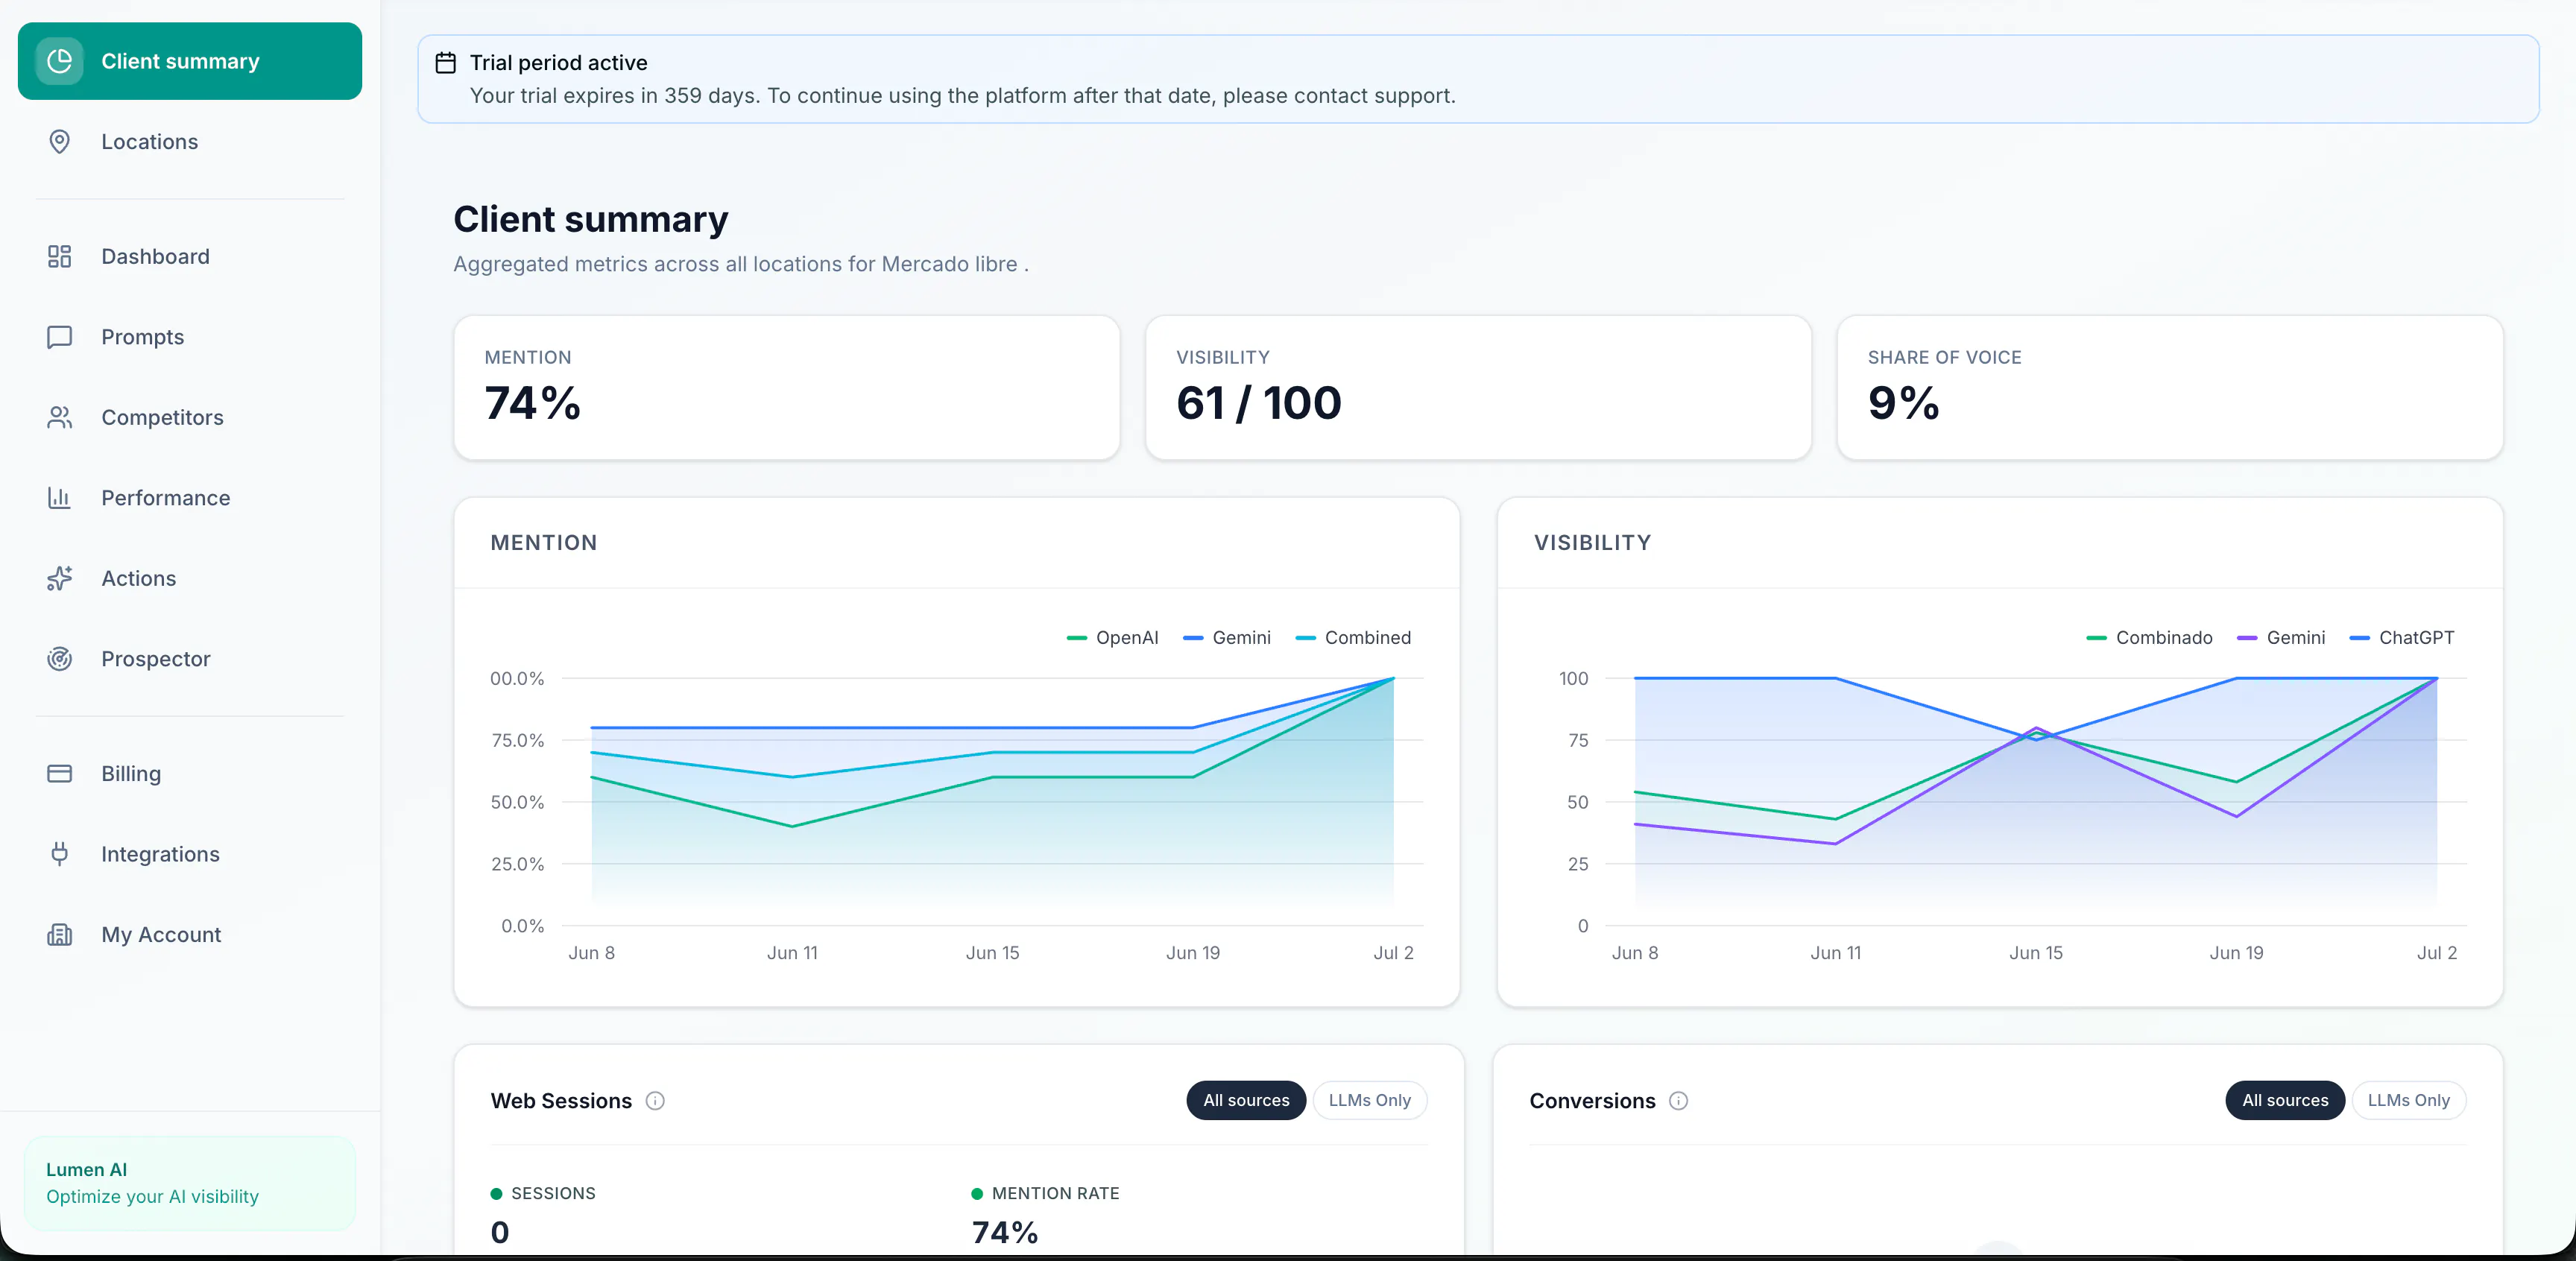Screen dimensions: 2576x1261
Task: Select the Actions sparkle icon
Action: (x=59, y=579)
